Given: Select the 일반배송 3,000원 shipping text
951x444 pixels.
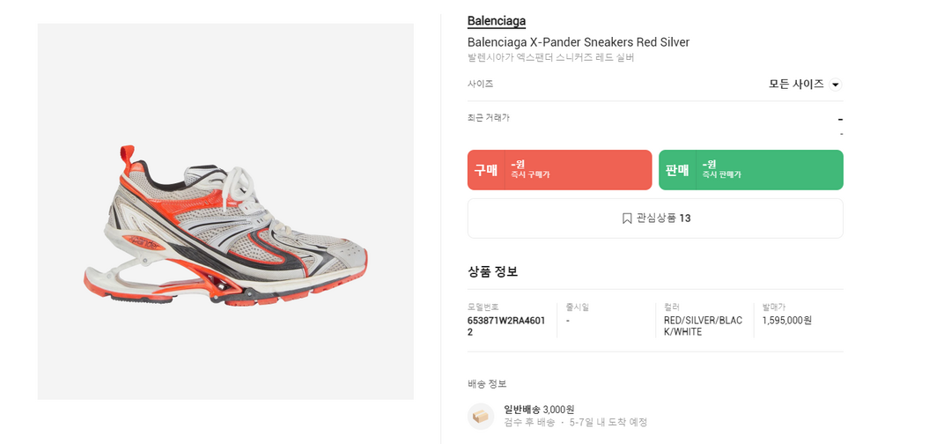Looking at the screenshot, I should (x=539, y=410).
